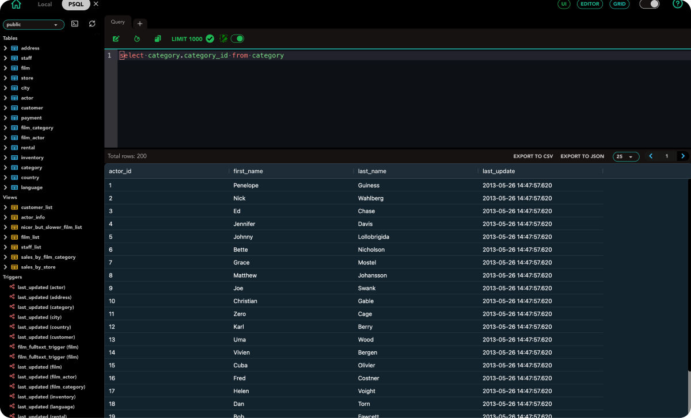691x418 pixels.
Task: Click the Johansson last name cell
Action: (x=416, y=275)
